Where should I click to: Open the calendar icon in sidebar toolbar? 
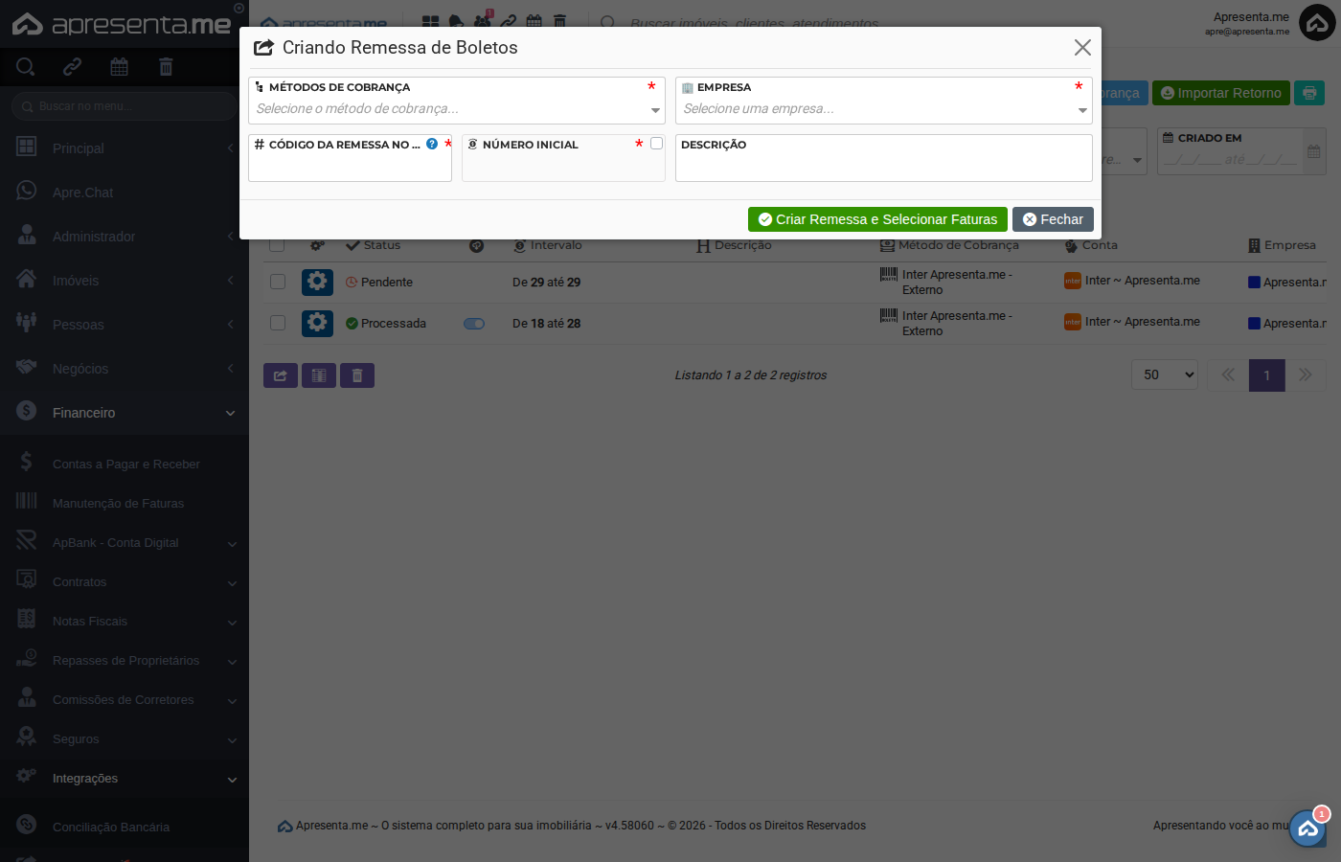119,67
